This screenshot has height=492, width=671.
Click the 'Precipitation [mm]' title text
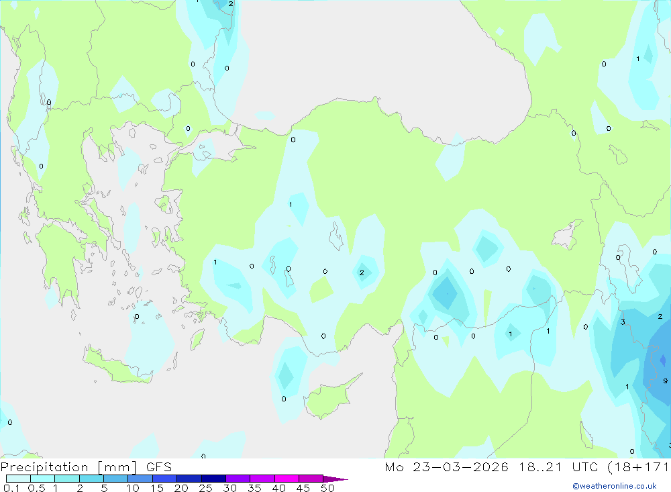click(68, 467)
